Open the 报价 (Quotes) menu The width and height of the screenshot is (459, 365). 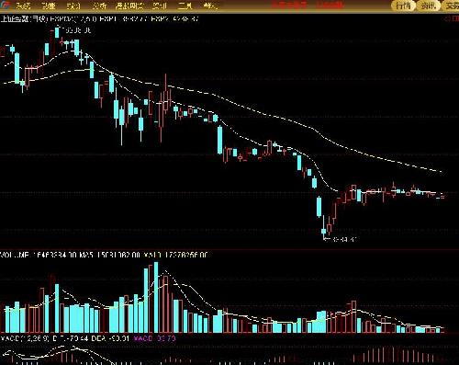tap(73, 6)
